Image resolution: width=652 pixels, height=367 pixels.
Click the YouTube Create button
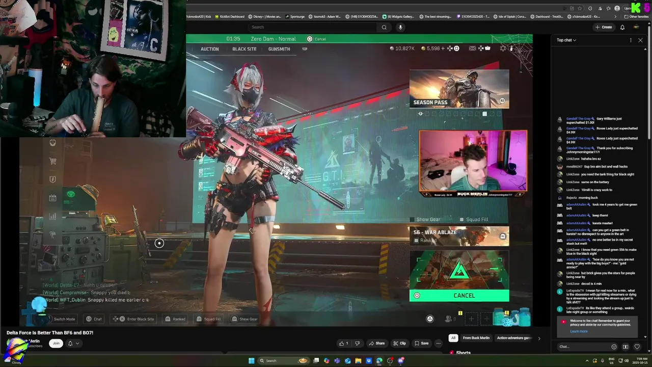(603, 27)
